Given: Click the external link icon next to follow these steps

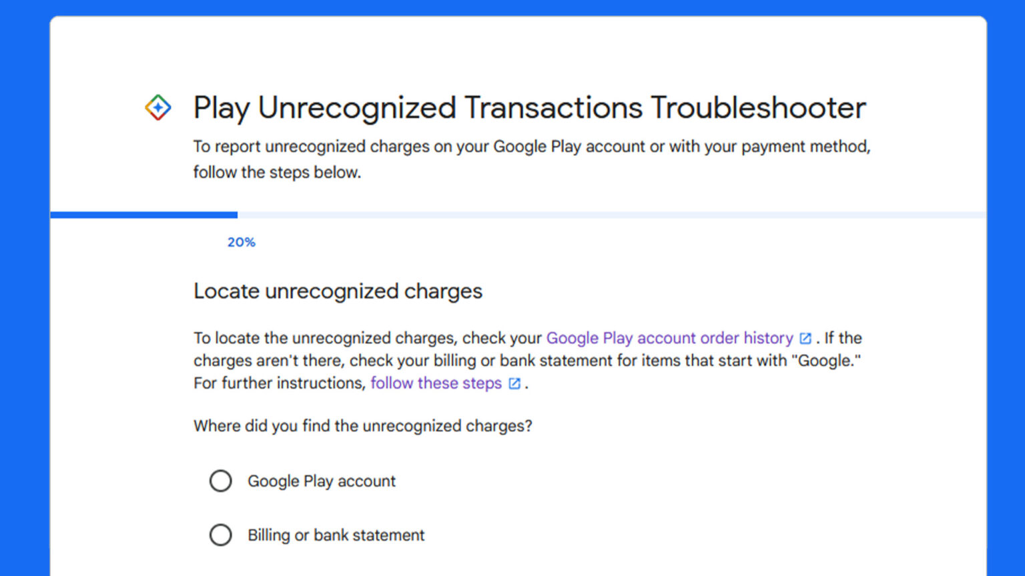Looking at the screenshot, I should pyautogui.click(x=514, y=383).
